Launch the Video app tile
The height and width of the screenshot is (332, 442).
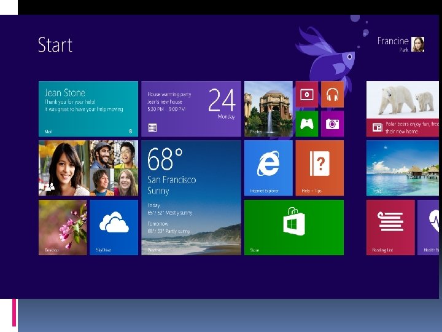307,94
